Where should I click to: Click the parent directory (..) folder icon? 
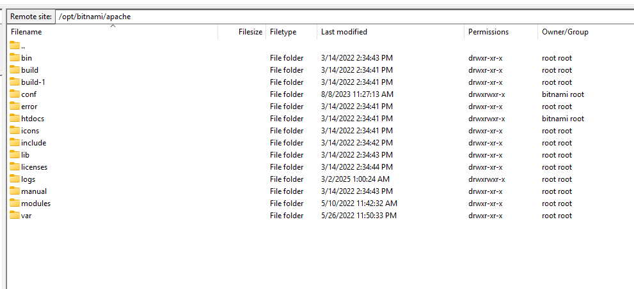pyautogui.click(x=15, y=46)
